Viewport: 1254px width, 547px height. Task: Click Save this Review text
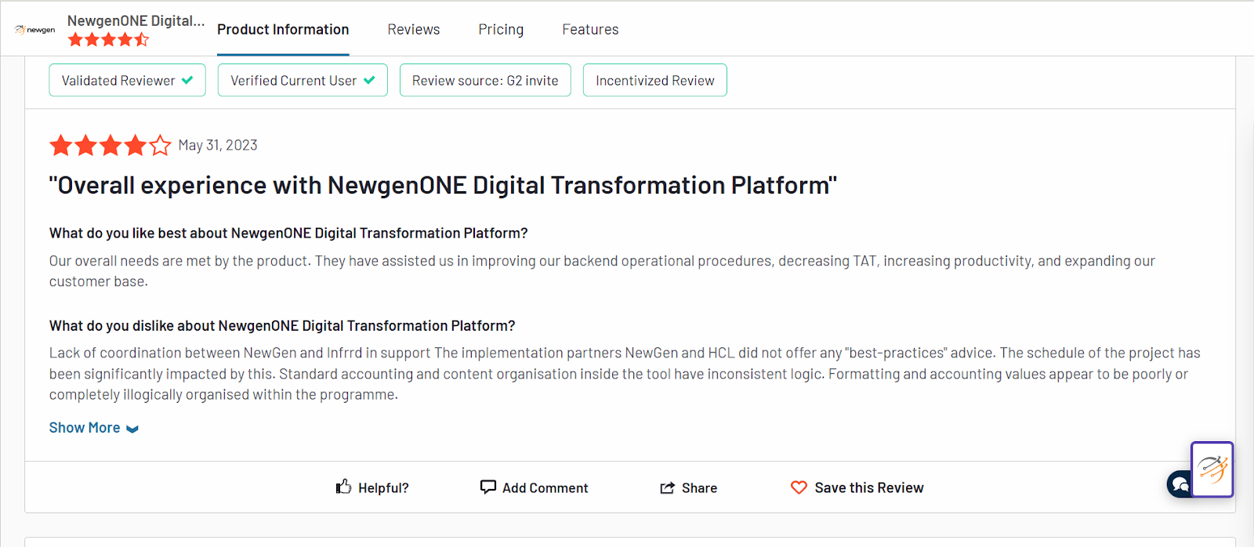869,487
